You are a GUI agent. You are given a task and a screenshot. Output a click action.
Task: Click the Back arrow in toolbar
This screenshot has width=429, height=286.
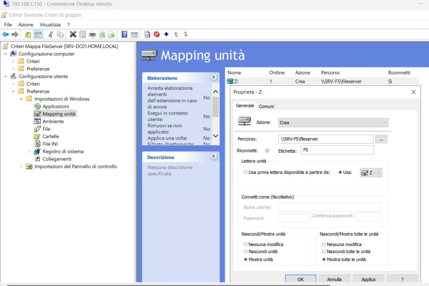[x=5, y=34]
